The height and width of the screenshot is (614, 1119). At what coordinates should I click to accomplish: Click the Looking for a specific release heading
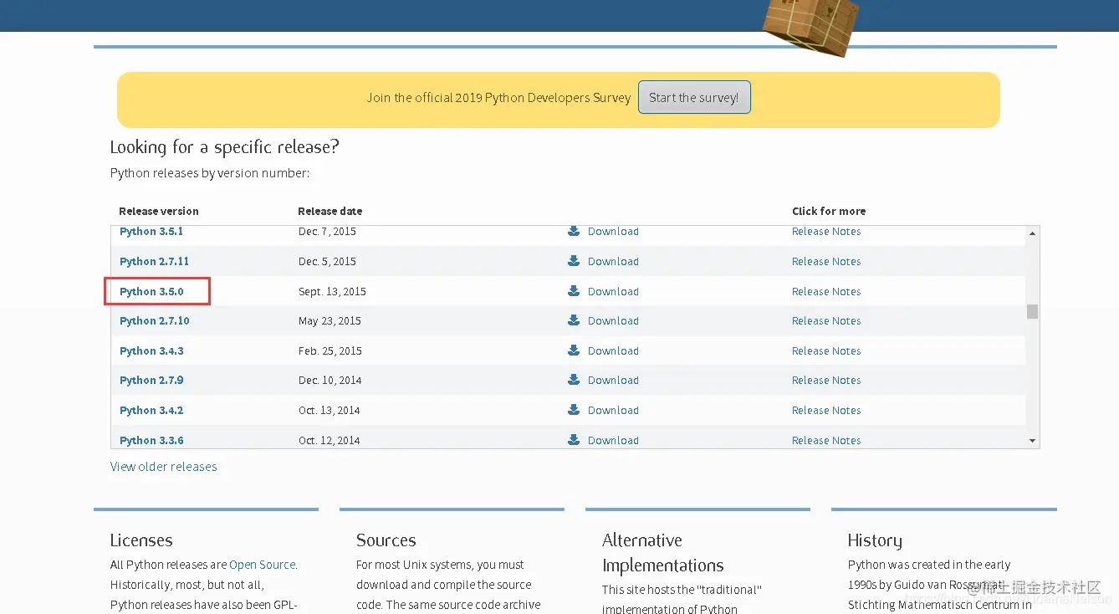225,147
